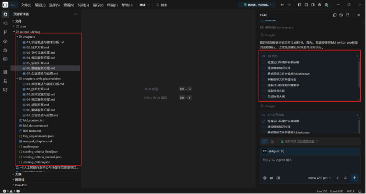Toggle the 生成标书大纲 todo circle
The height and width of the screenshot is (194, 366).
point(264,96)
